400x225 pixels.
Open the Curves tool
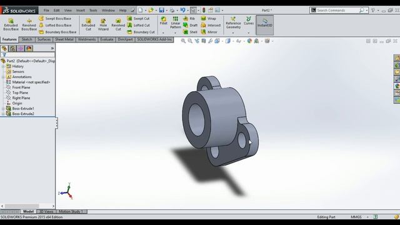pyautogui.click(x=249, y=21)
